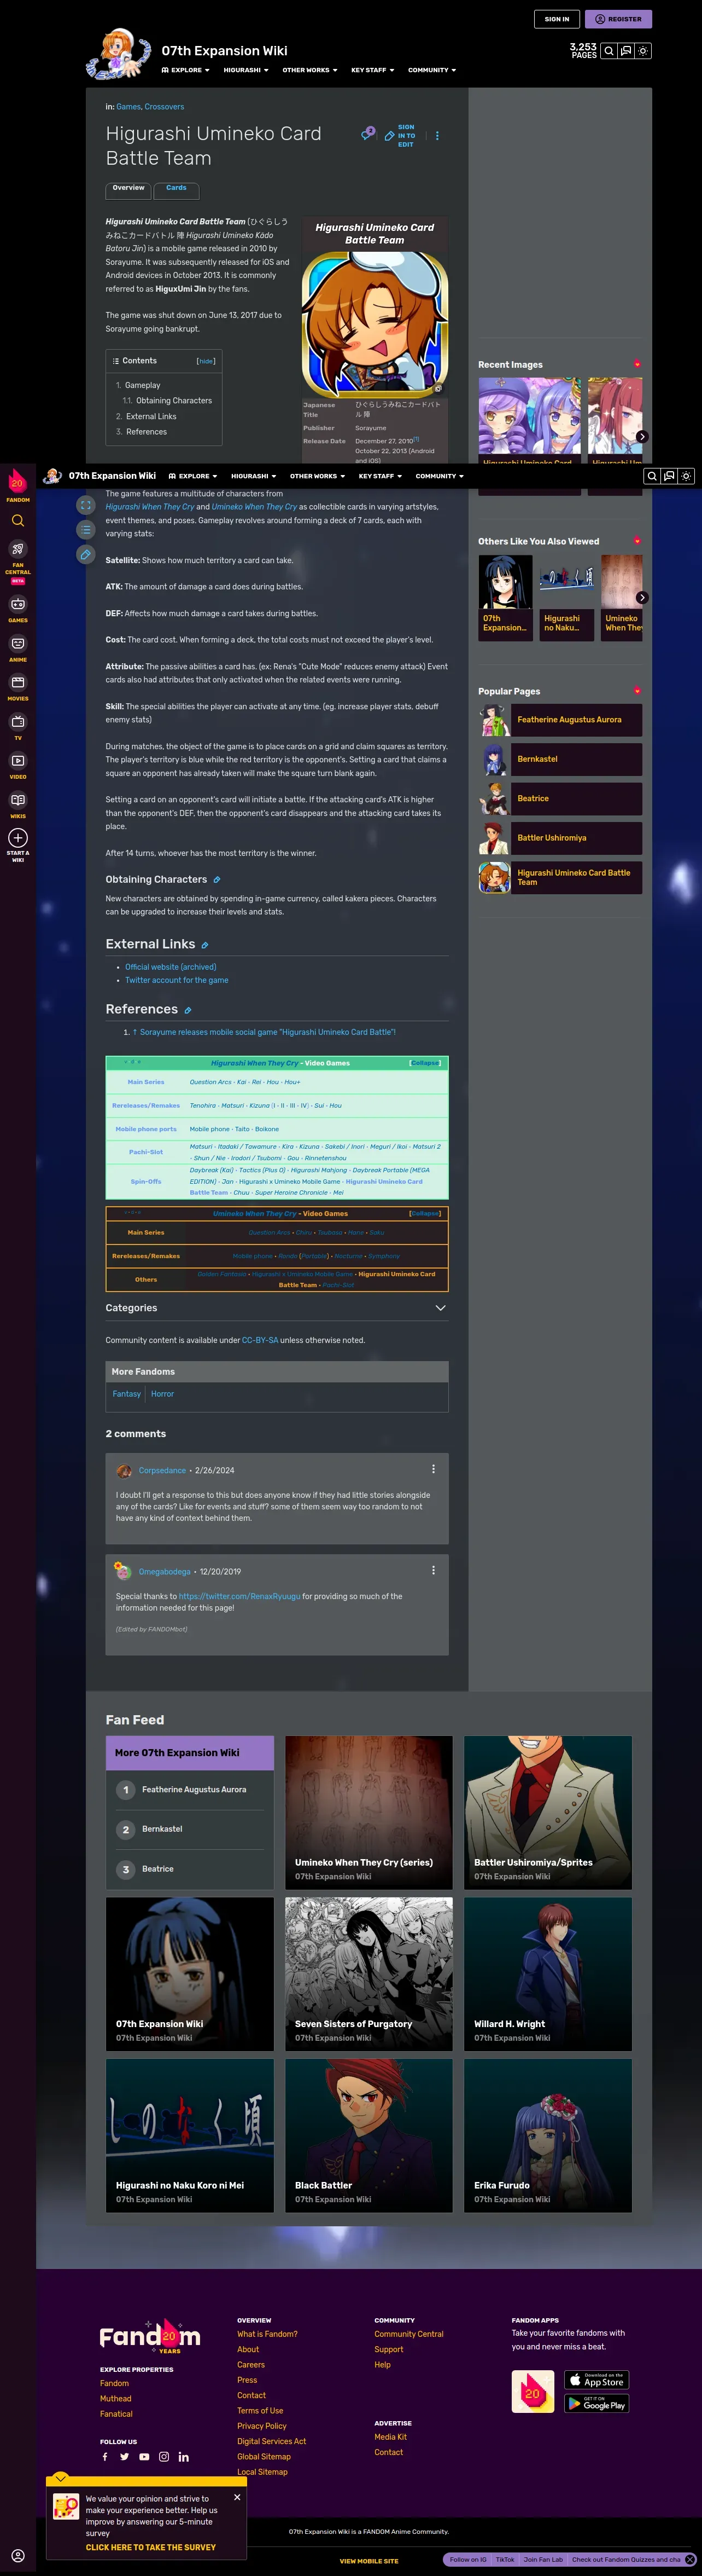Image resolution: width=702 pixels, height=2576 pixels.
Task: Open Seven Sisters of Purgatory card
Action: click(368, 1974)
